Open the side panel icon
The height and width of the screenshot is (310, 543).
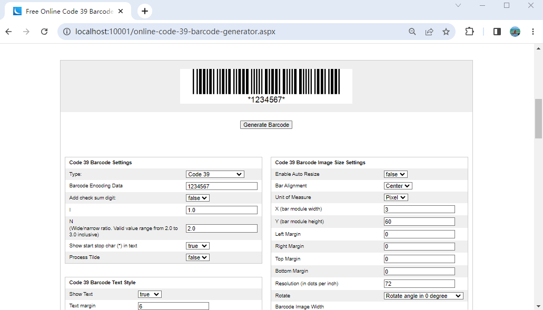[x=496, y=32]
